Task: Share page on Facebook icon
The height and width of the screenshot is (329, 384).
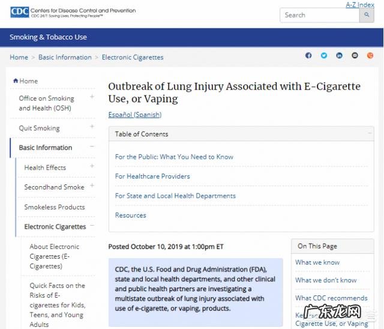Action: coord(308,56)
